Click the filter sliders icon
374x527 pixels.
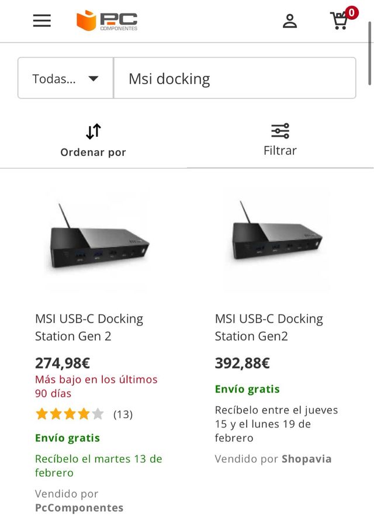point(280,131)
